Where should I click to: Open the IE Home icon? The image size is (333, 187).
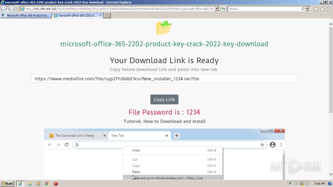click(316, 9)
